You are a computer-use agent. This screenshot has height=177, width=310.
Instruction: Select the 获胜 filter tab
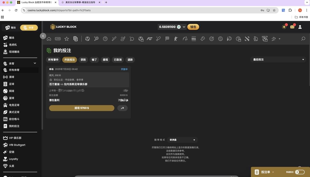point(83,60)
